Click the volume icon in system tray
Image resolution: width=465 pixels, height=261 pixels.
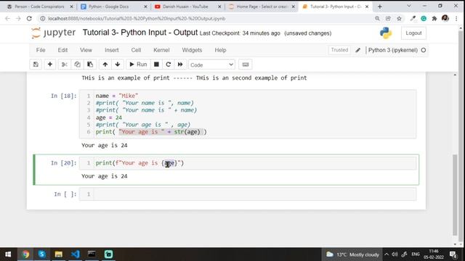click(x=395, y=254)
